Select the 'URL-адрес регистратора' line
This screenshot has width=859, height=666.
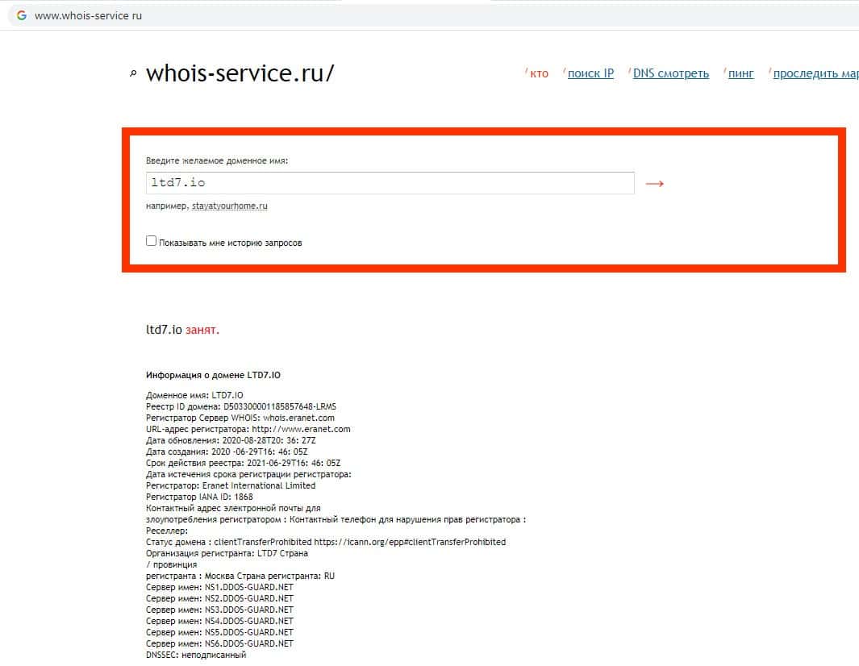(x=248, y=430)
